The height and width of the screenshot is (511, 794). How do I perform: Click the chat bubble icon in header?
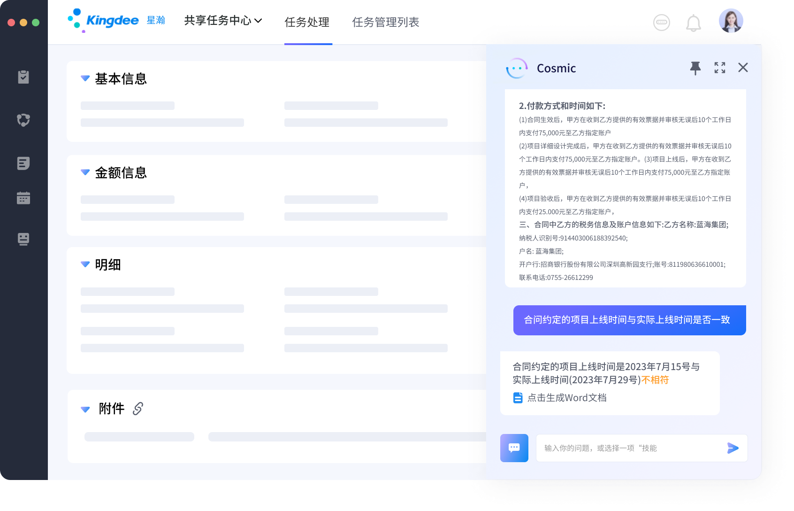pos(661,23)
